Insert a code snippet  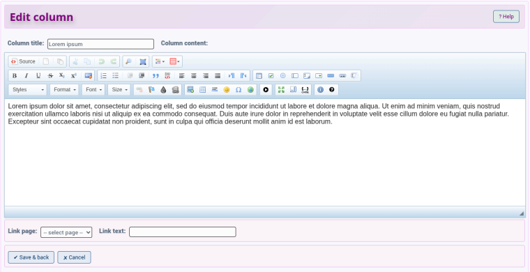pos(305,89)
